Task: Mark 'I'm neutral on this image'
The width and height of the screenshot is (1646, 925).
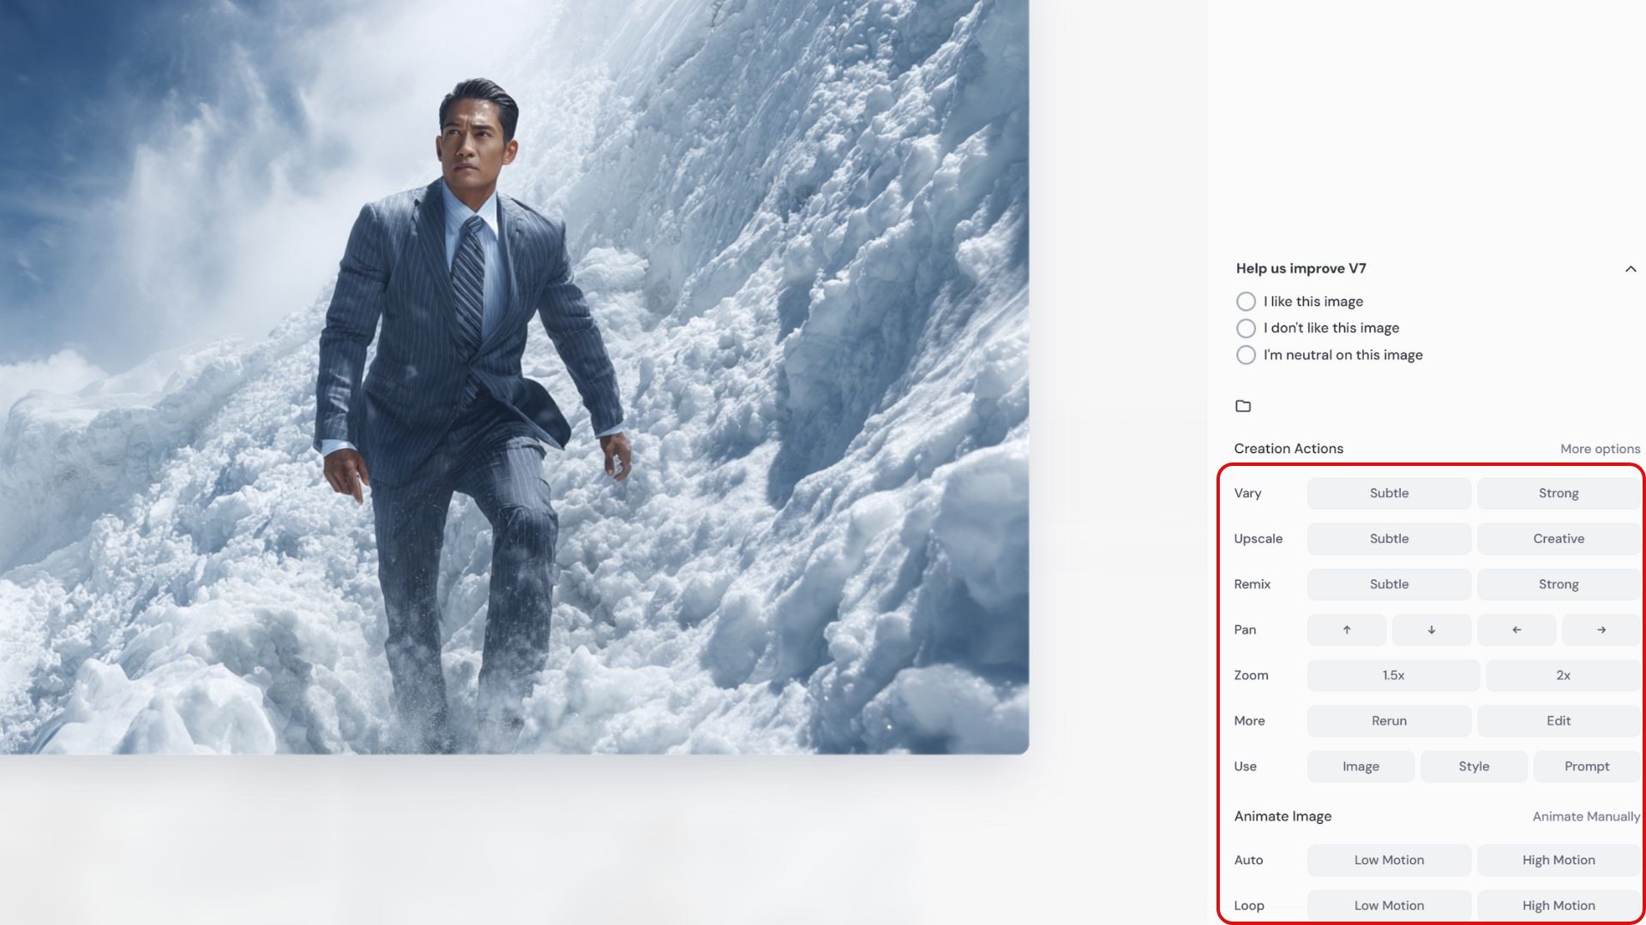Action: pyautogui.click(x=1246, y=355)
